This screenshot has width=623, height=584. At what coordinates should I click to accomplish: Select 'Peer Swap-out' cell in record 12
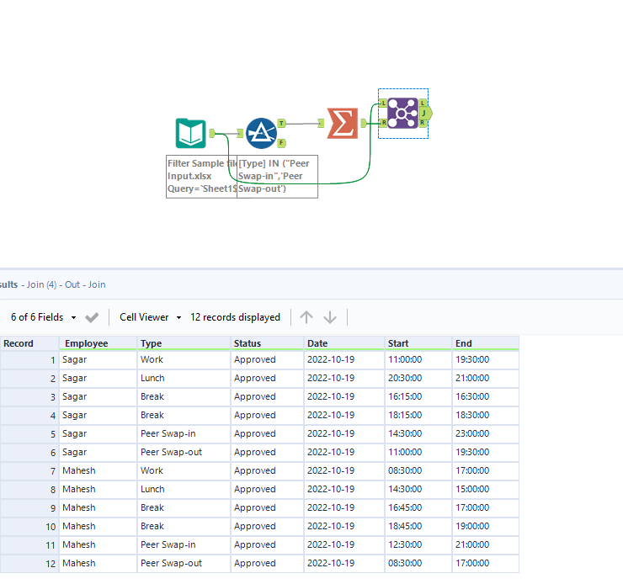click(x=184, y=563)
